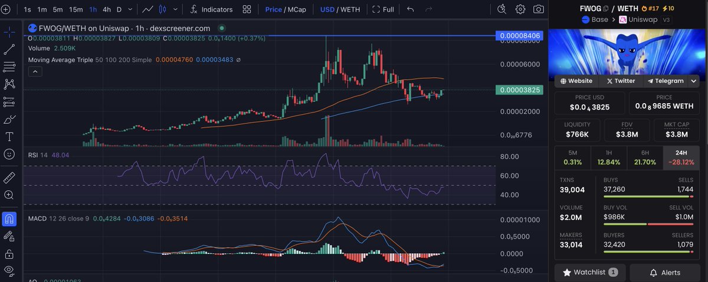Viewport: 708px width, 282px height.
Task: Select the chart patterns tool
Action: pos(9,84)
